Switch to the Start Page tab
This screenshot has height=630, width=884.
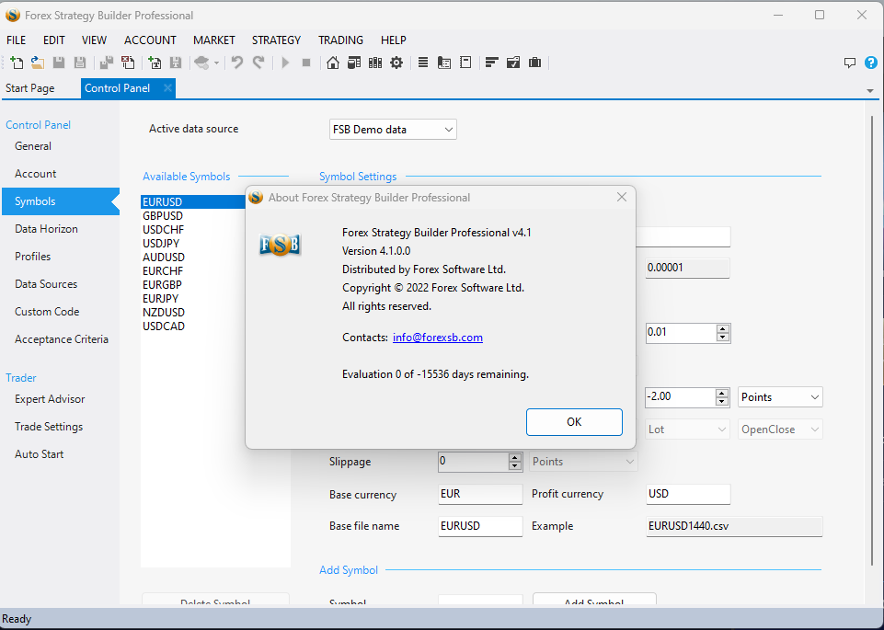[30, 88]
